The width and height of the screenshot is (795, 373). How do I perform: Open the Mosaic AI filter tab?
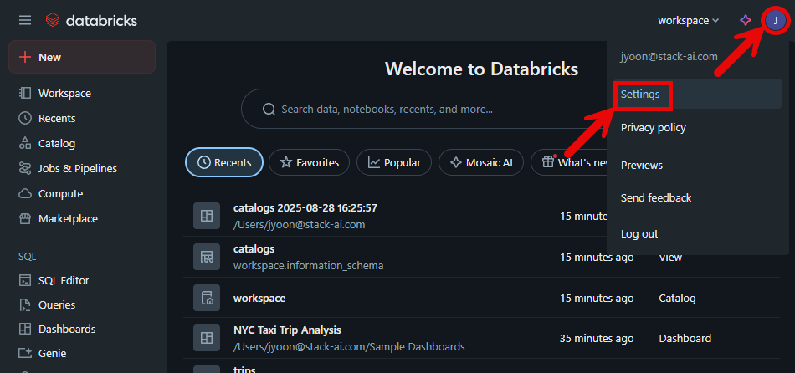coord(481,162)
